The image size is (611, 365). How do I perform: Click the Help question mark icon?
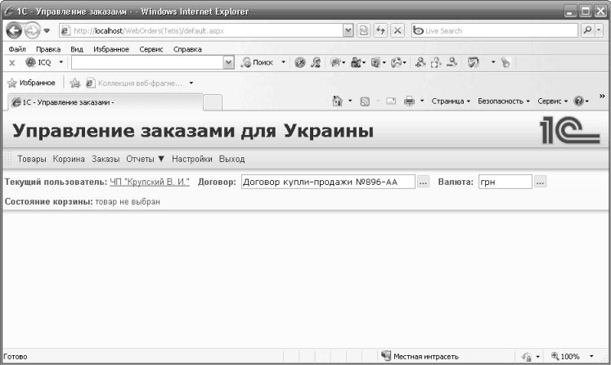[x=578, y=101]
